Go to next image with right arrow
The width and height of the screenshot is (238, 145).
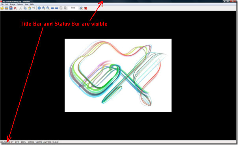(57, 8)
